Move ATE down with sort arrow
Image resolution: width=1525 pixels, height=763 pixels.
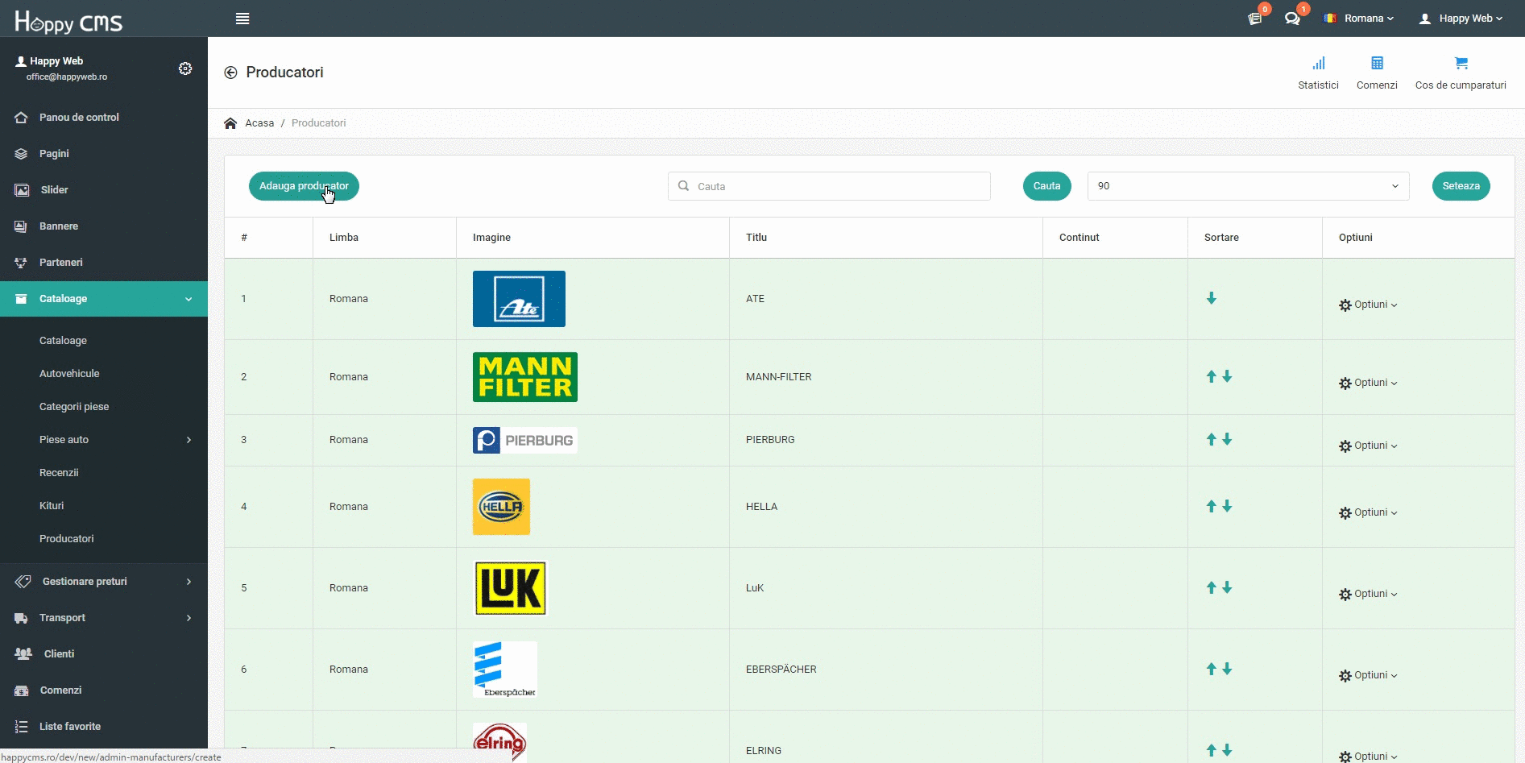click(1211, 298)
